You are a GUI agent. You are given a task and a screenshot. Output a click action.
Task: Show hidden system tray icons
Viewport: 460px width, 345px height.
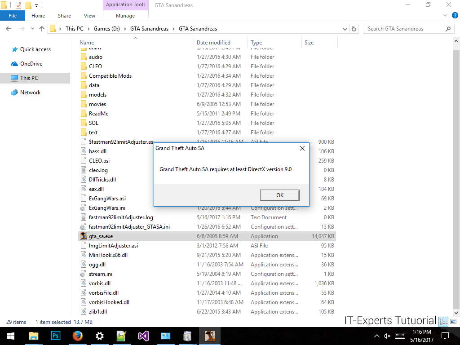pos(376,336)
